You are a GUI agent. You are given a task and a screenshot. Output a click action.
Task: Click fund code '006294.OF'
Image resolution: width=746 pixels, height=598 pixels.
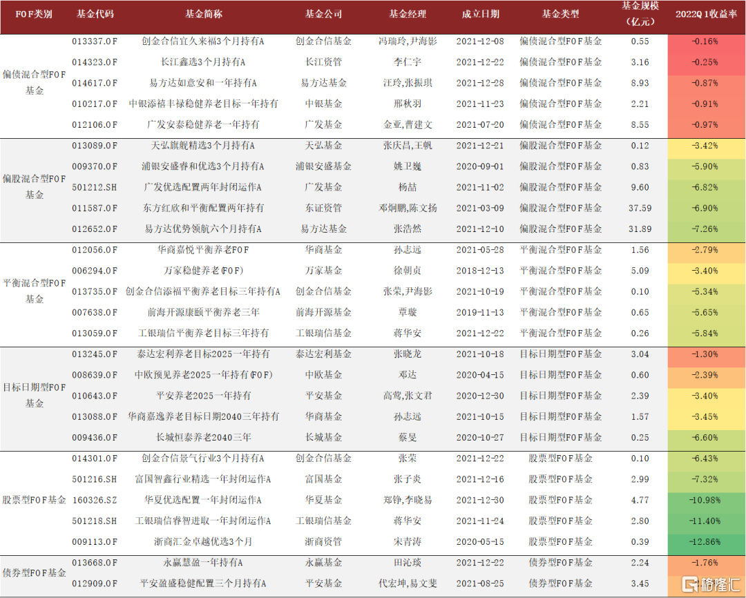coord(95,271)
